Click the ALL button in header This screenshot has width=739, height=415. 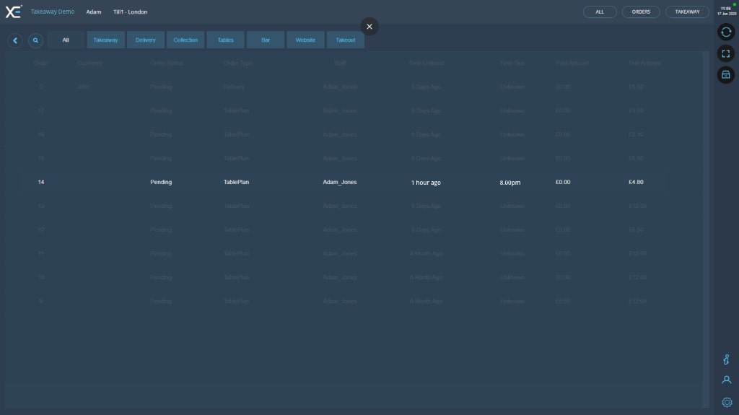coord(600,12)
